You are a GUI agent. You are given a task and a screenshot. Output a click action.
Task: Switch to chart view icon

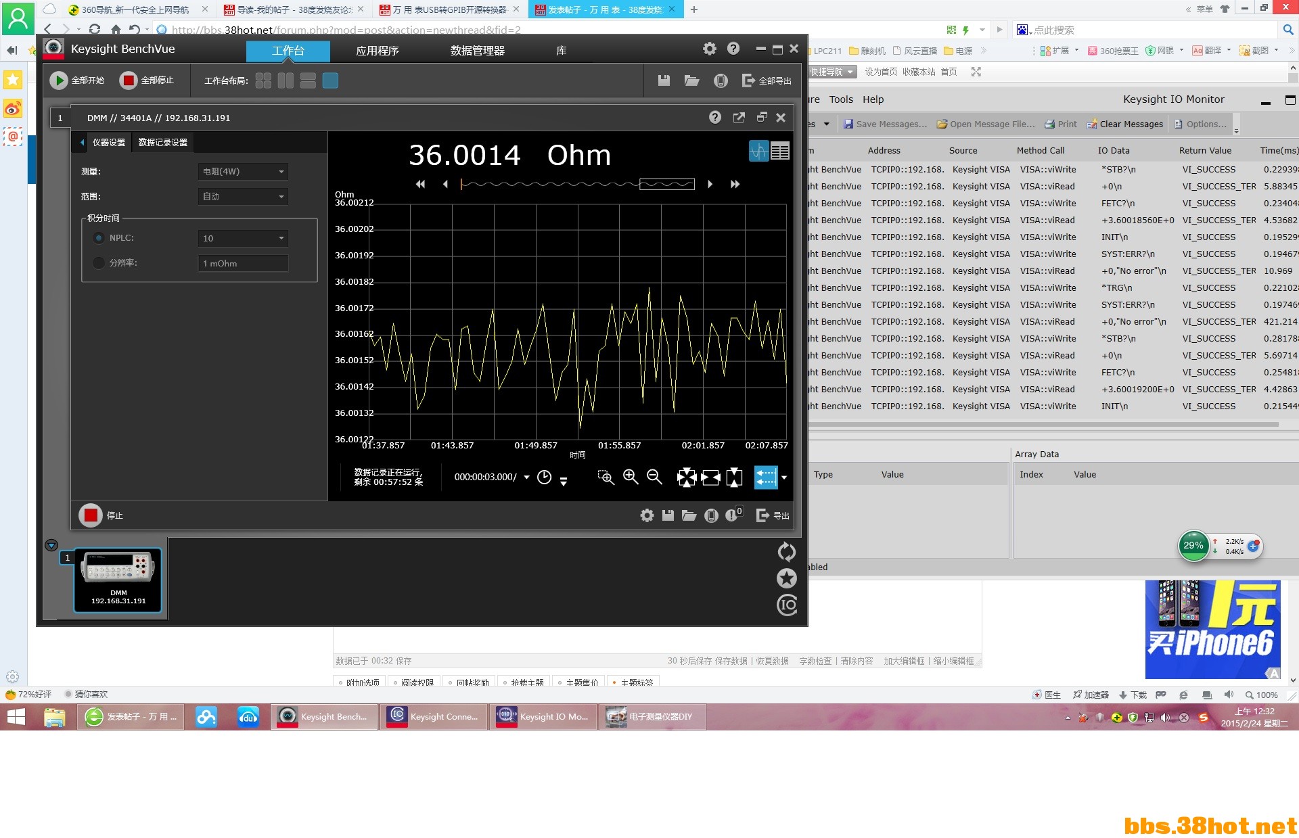point(758,151)
